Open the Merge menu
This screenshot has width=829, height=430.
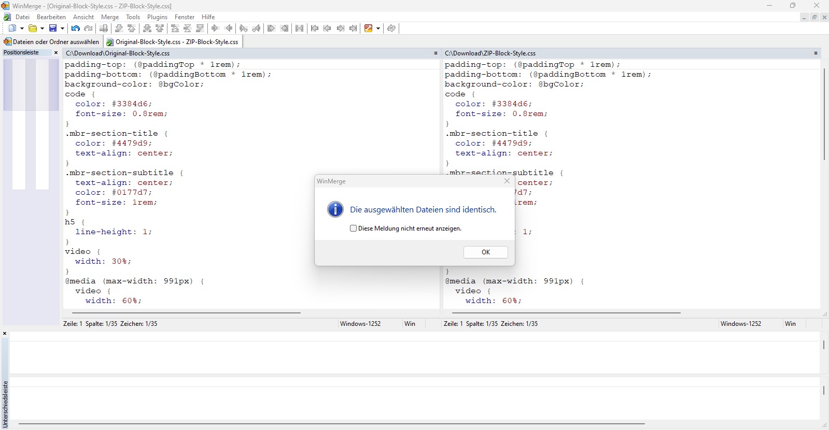[110, 17]
